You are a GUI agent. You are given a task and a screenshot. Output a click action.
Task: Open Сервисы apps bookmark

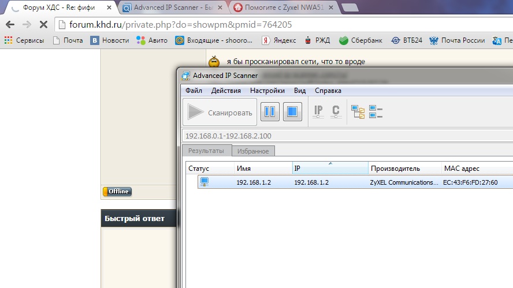click(24, 40)
